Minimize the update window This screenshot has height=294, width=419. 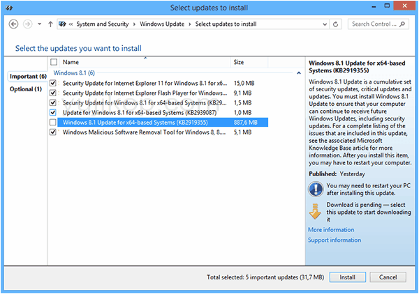tap(374, 6)
